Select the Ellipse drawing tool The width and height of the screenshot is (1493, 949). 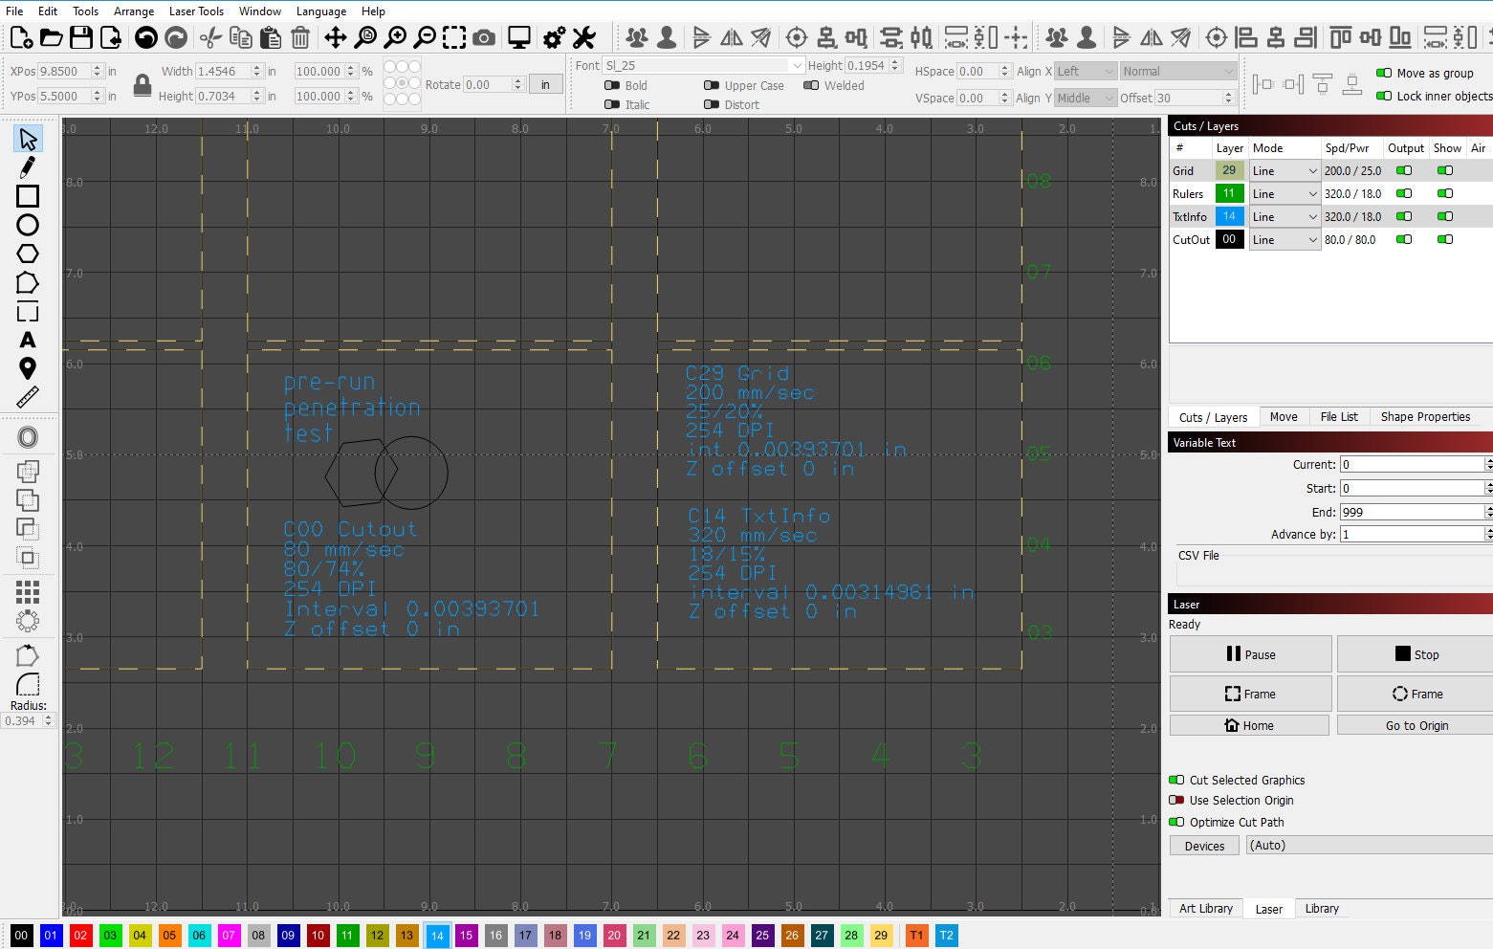tap(27, 225)
